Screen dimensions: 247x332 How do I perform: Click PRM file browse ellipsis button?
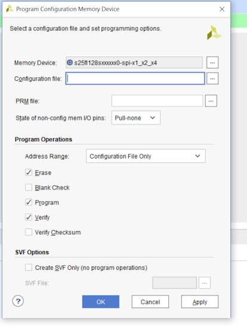(211, 101)
